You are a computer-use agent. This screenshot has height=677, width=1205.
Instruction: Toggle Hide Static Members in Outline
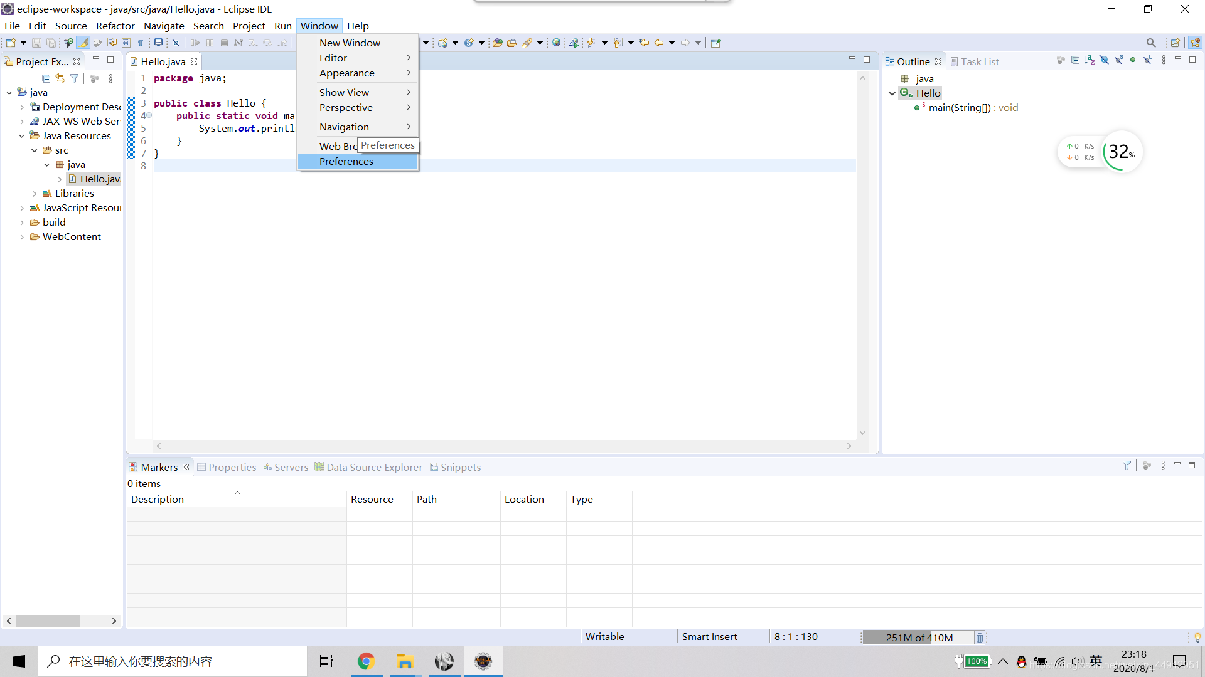1118,60
